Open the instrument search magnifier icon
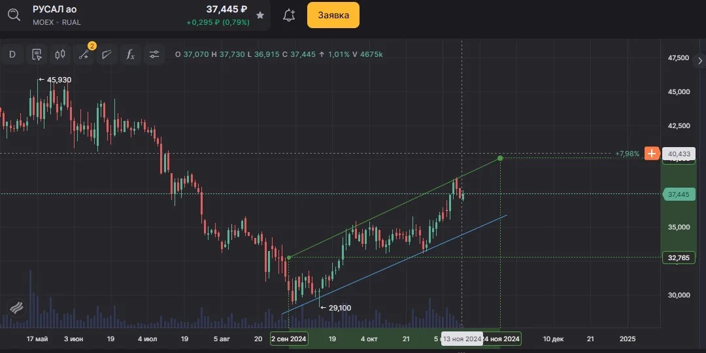Viewport: 706px width, 353px height. (x=14, y=15)
